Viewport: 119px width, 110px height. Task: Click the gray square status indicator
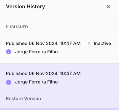(89, 44)
